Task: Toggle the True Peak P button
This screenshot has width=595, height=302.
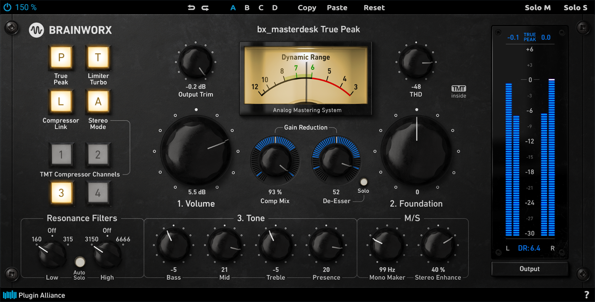Action: pos(61,58)
